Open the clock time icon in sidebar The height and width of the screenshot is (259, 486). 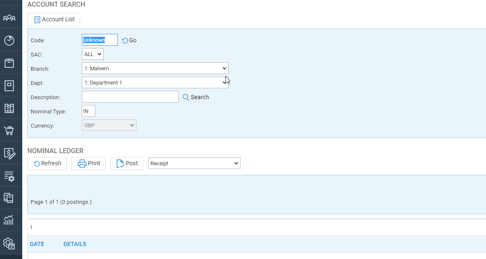[9, 40]
